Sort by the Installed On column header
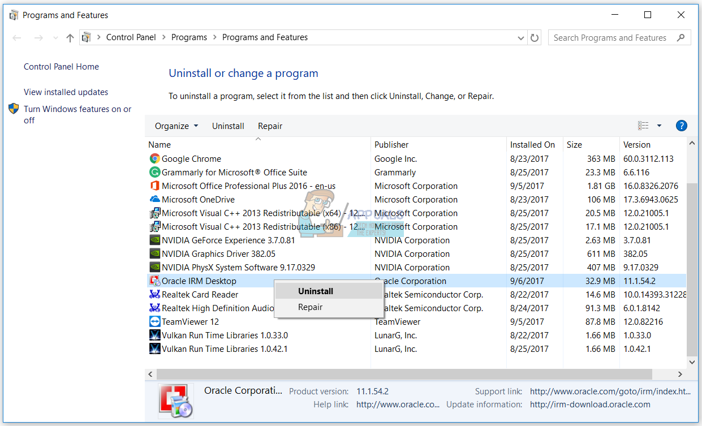Image resolution: width=702 pixels, height=426 pixels. pos(535,145)
